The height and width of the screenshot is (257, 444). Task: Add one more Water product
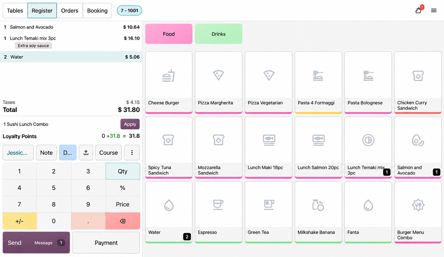[x=169, y=212]
